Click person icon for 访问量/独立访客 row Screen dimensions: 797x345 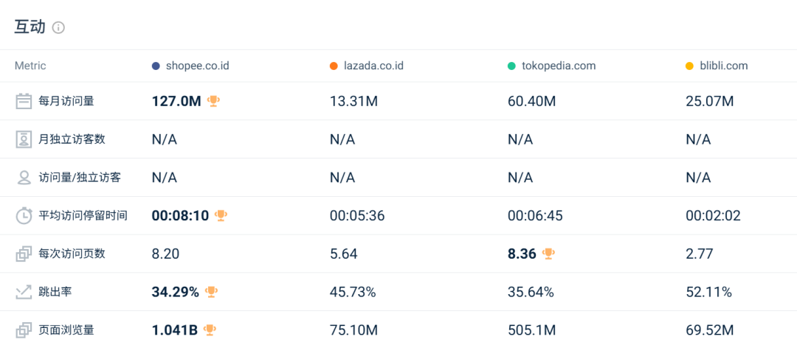tap(24, 178)
